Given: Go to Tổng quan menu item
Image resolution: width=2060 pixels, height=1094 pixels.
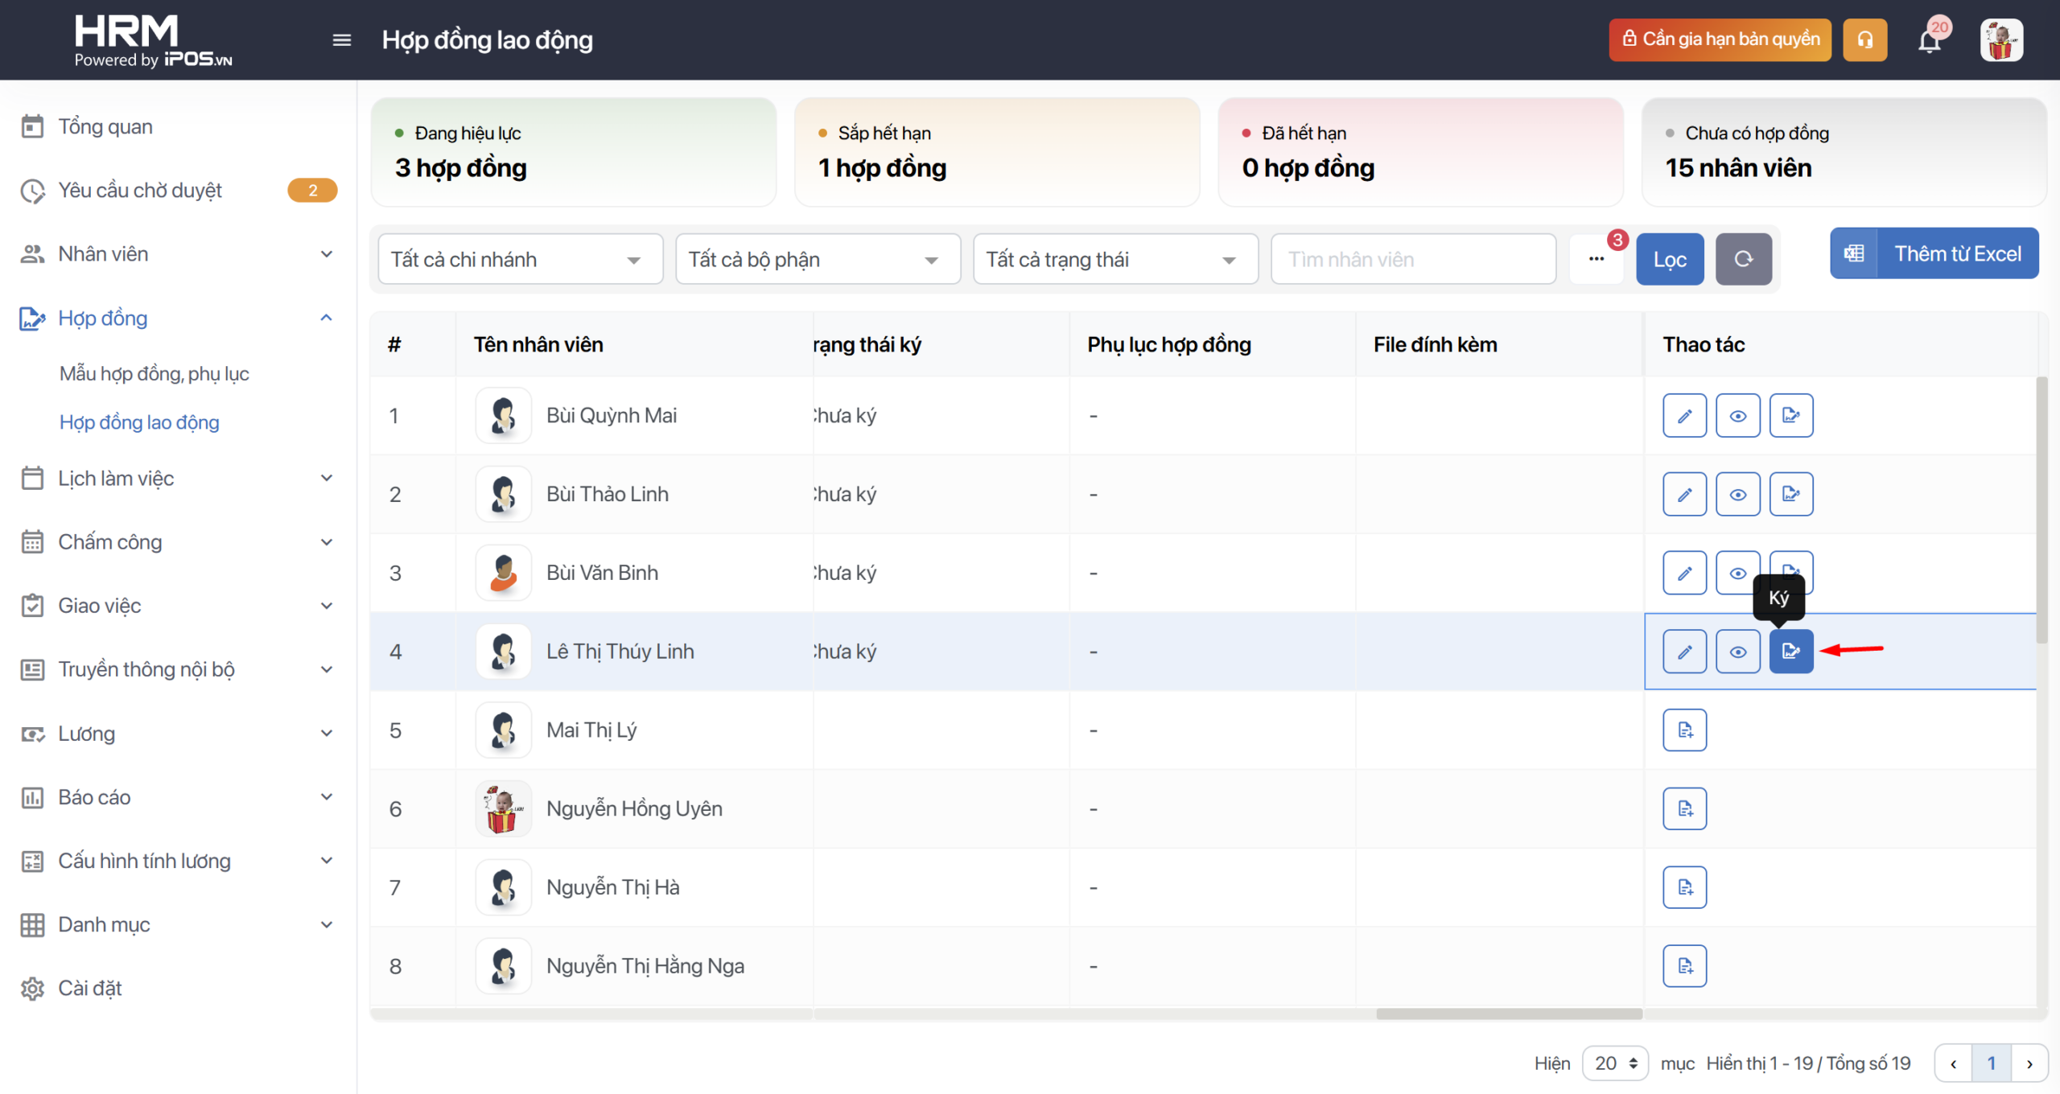Looking at the screenshot, I should pyautogui.click(x=105, y=127).
